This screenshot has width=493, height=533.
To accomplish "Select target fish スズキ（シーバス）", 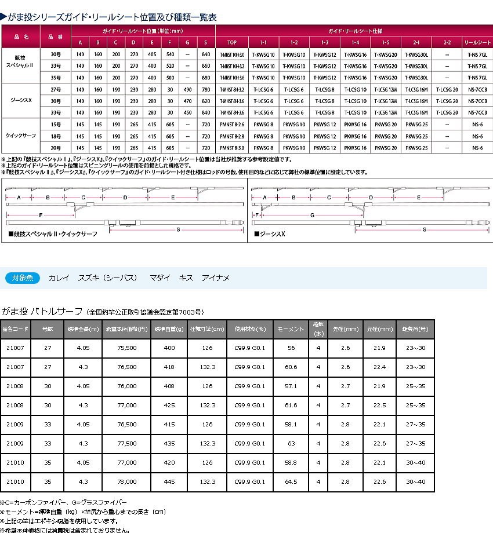I will 108,278.
